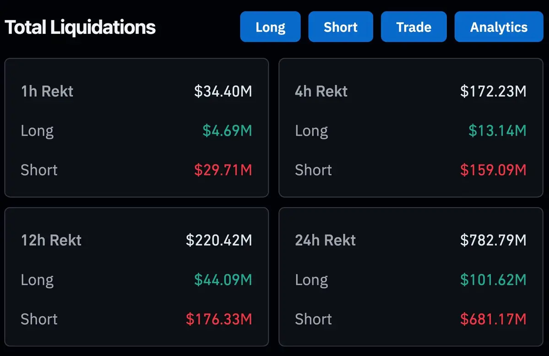
Task: Click the 24h Short value $681.17M
Action: click(494, 319)
